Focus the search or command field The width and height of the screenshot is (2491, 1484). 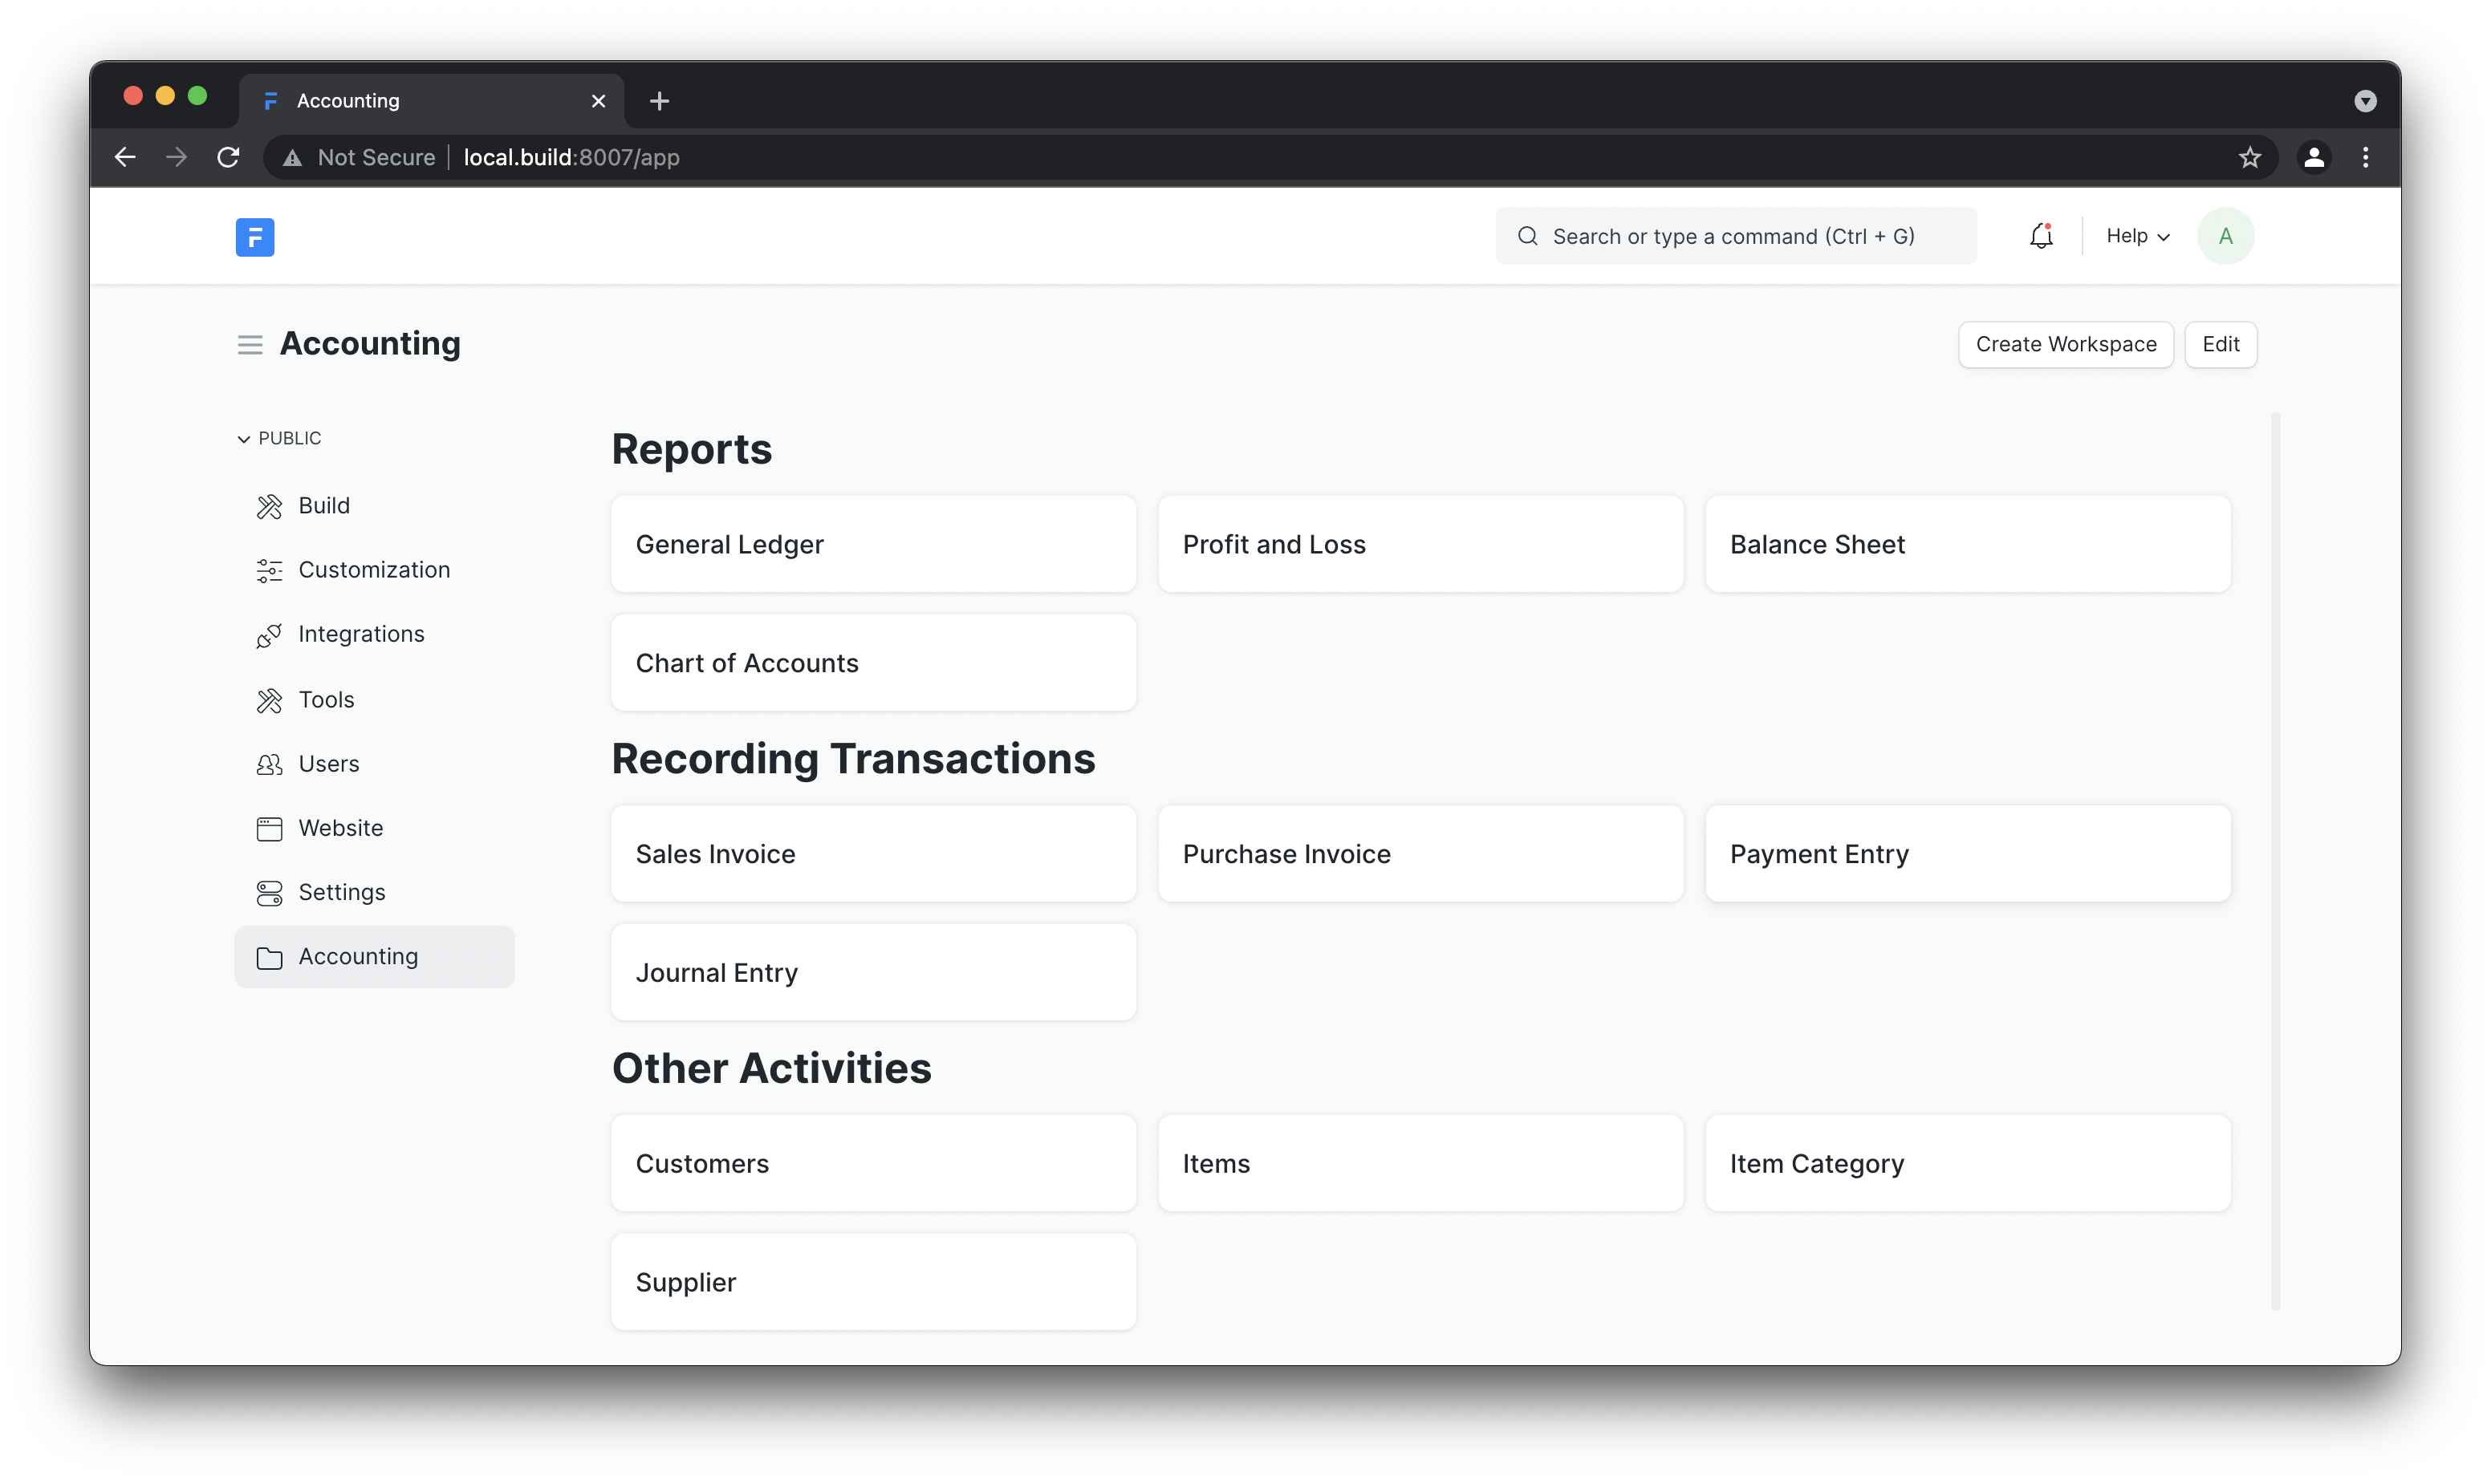coord(1733,237)
